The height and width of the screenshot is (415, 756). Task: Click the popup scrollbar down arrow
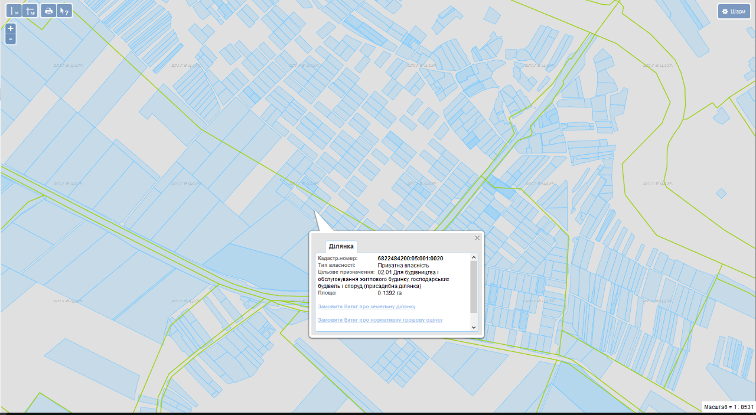point(473,327)
